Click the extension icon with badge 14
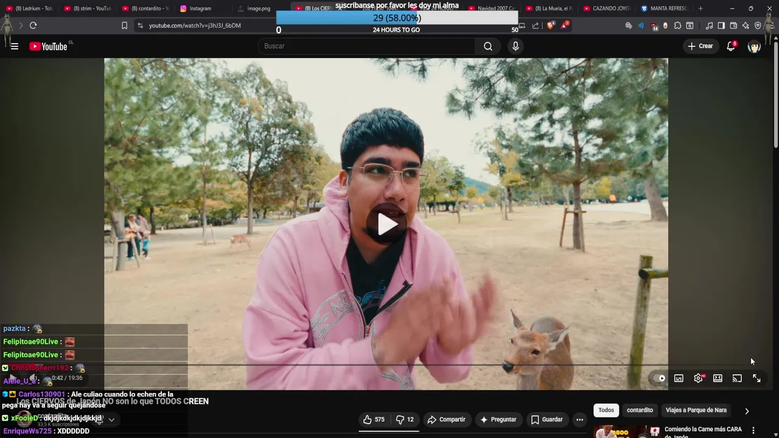The image size is (779, 438). pos(654,26)
